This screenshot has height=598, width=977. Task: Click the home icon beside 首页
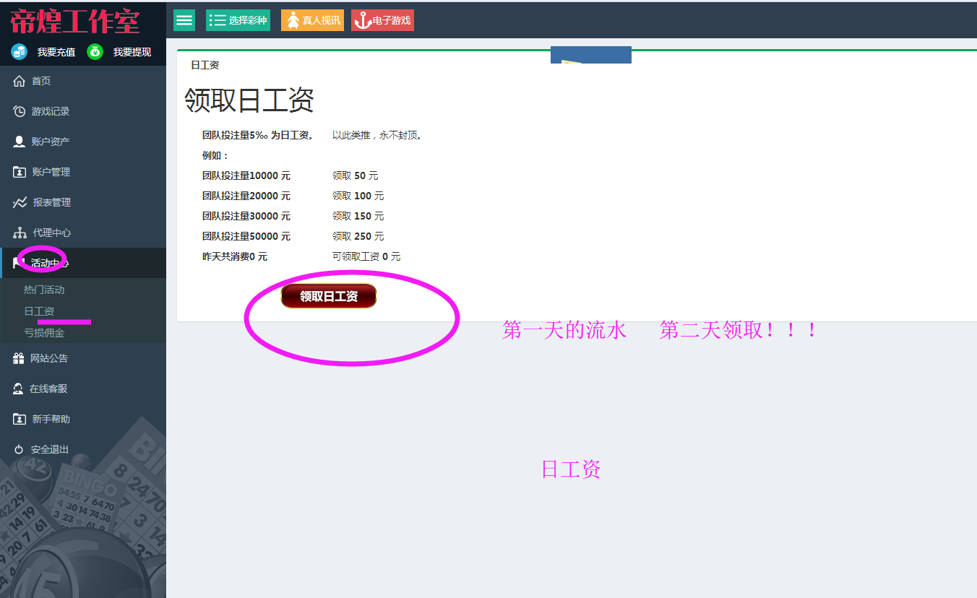click(x=20, y=81)
